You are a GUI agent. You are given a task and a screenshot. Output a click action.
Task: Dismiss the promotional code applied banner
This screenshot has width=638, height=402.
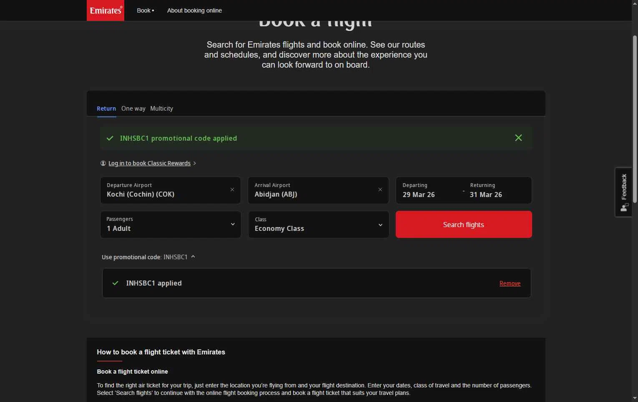518,138
